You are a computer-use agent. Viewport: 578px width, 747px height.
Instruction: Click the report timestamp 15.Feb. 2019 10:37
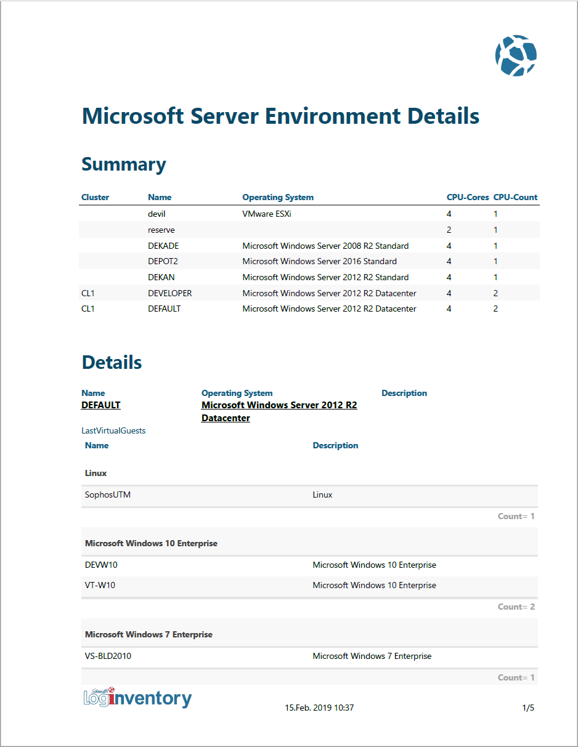[319, 708]
